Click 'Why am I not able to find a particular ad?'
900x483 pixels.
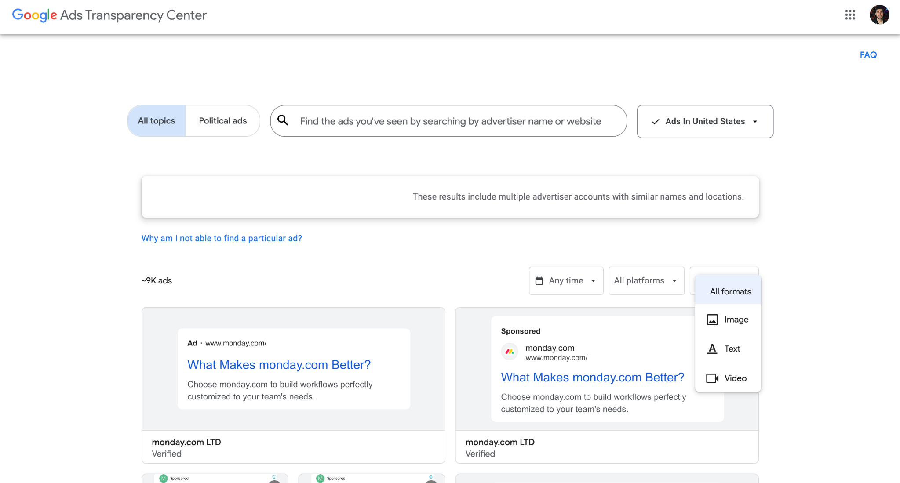221,238
